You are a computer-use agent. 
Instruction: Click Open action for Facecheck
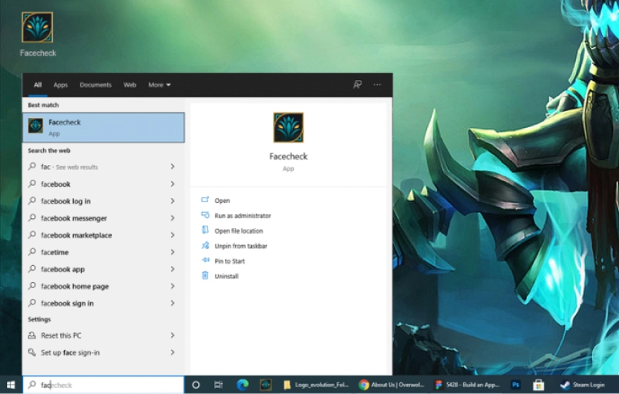pyautogui.click(x=222, y=200)
